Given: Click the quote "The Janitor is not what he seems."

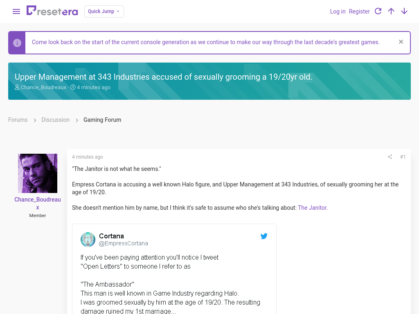Looking at the screenshot, I should pyautogui.click(x=117, y=169).
